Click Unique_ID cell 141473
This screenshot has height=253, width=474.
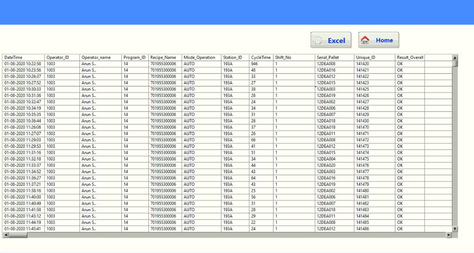pos(375,146)
